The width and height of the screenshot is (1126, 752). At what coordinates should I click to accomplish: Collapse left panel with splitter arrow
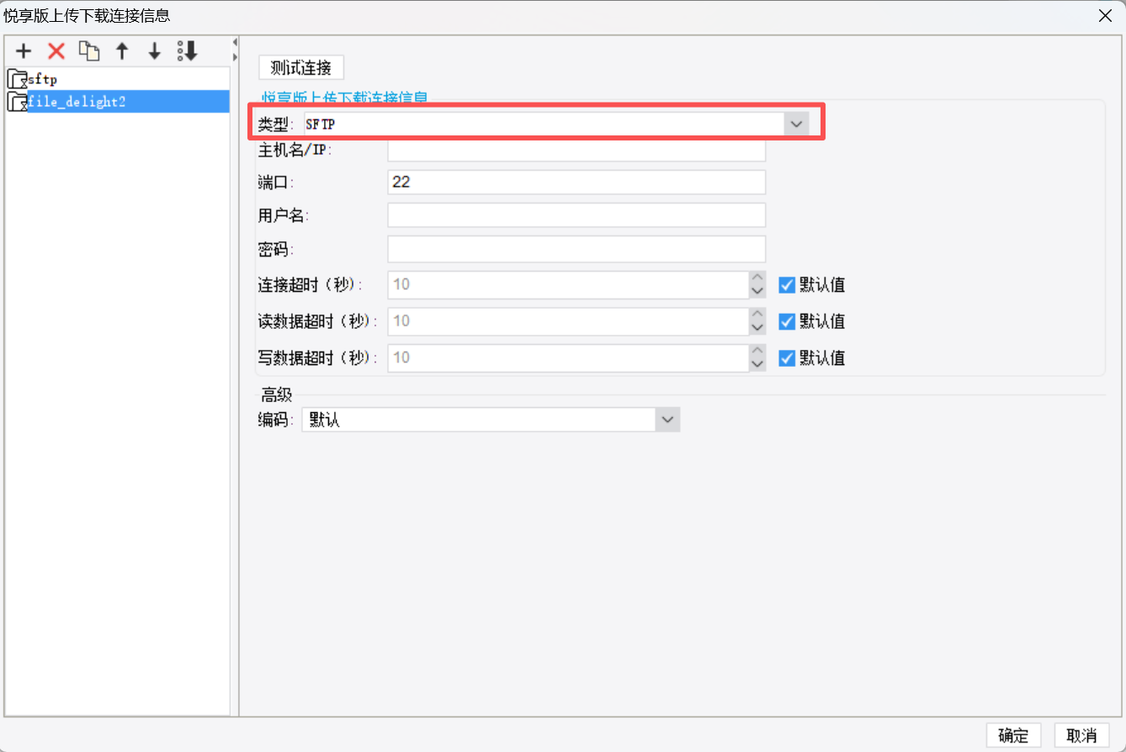point(235,42)
